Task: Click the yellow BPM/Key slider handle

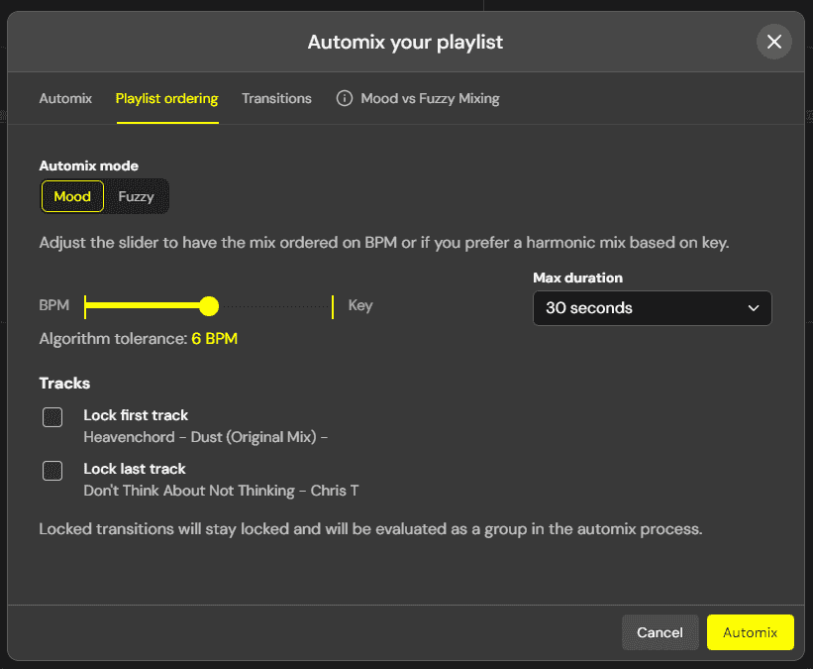Action: click(209, 305)
